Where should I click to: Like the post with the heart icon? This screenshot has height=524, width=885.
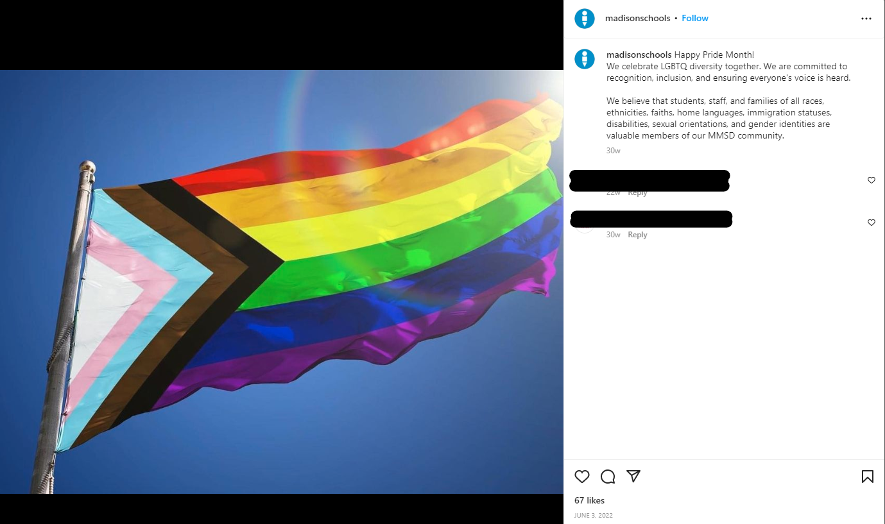(582, 477)
